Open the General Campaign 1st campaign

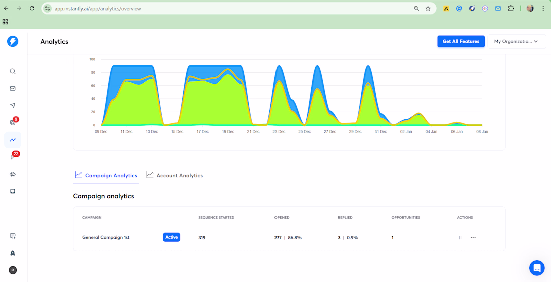pos(106,238)
